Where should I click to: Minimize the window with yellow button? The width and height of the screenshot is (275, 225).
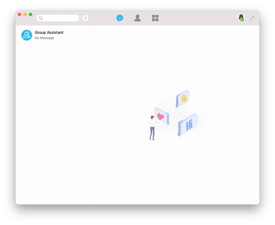[x=25, y=15]
